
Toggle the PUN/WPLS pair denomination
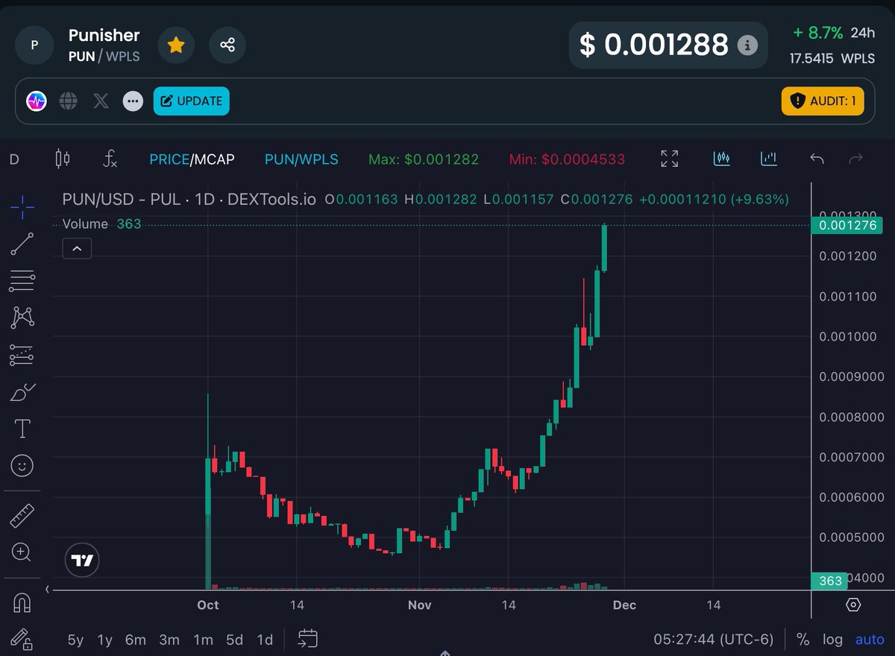tap(301, 159)
